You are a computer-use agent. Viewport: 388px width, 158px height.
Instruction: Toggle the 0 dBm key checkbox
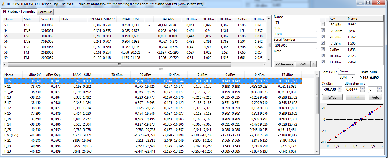click(x=323, y=50)
